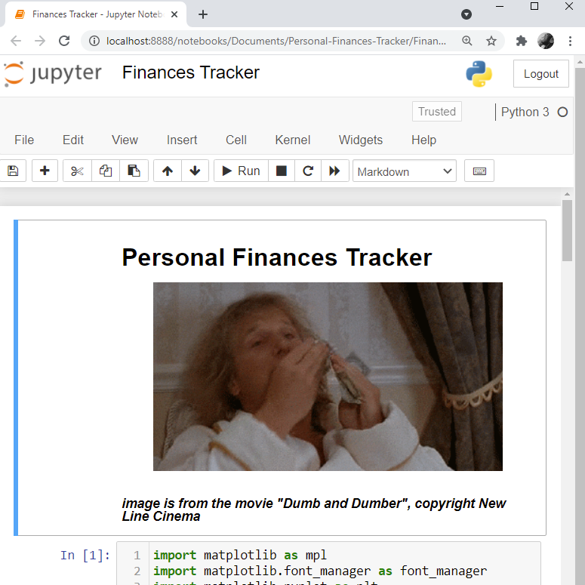This screenshot has height=585, width=585.
Task: Open the Insert menu
Action: tap(182, 140)
